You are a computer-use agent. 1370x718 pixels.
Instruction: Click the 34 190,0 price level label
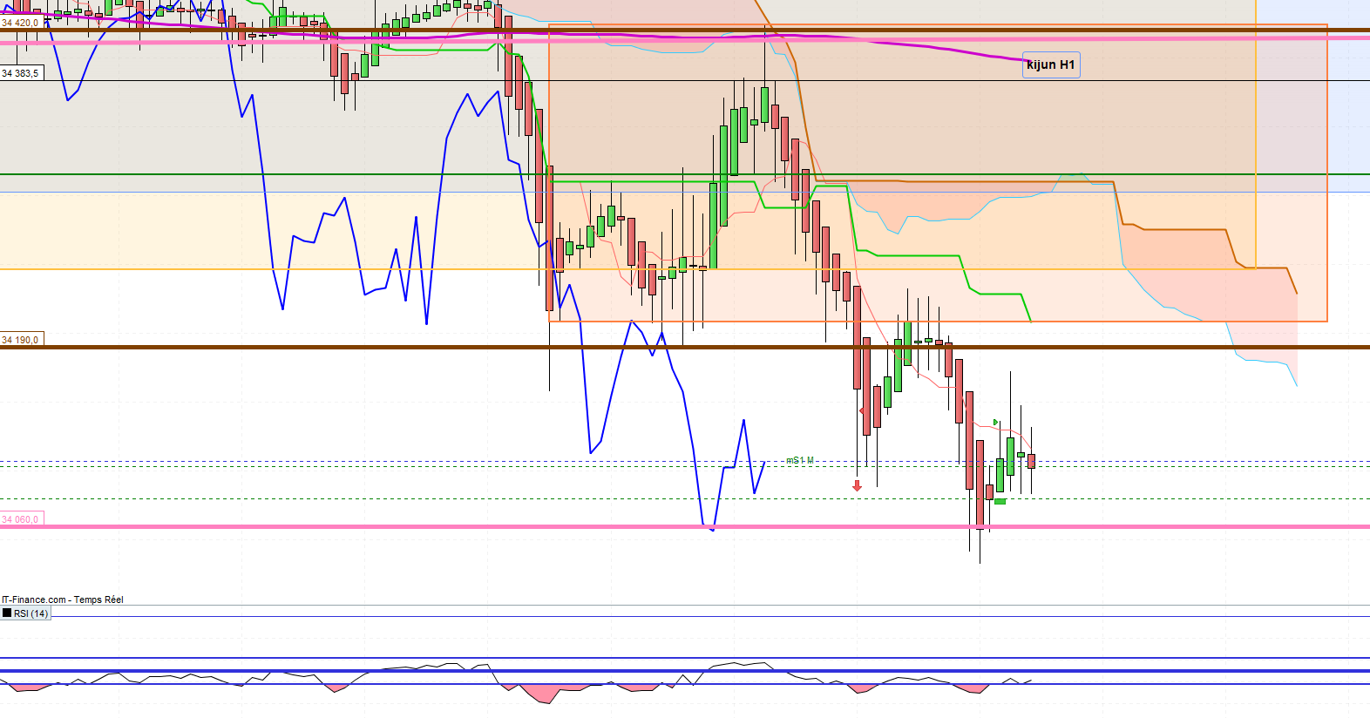[x=21, y=340]
